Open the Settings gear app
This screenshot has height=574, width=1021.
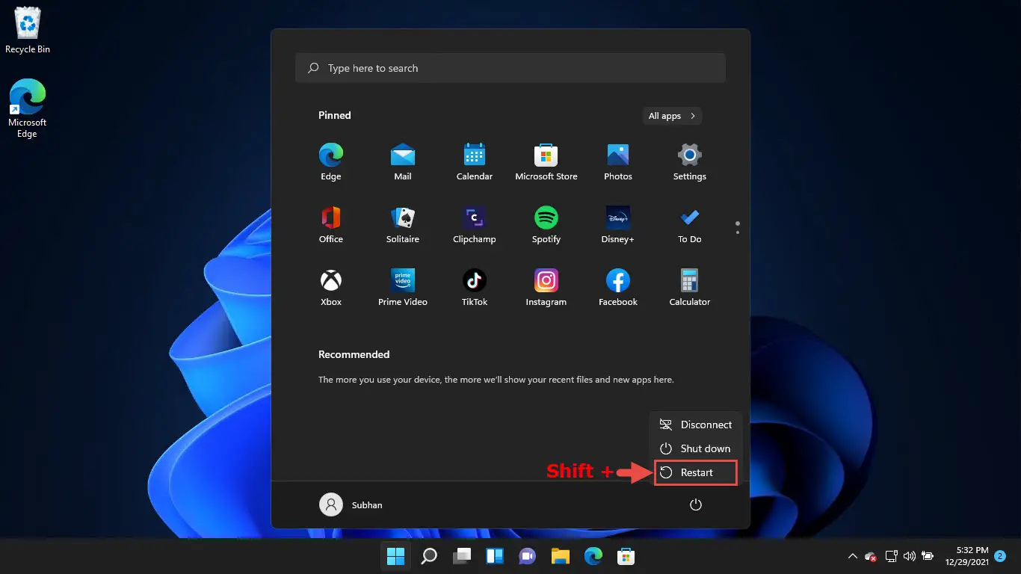[x=689, y=162]
